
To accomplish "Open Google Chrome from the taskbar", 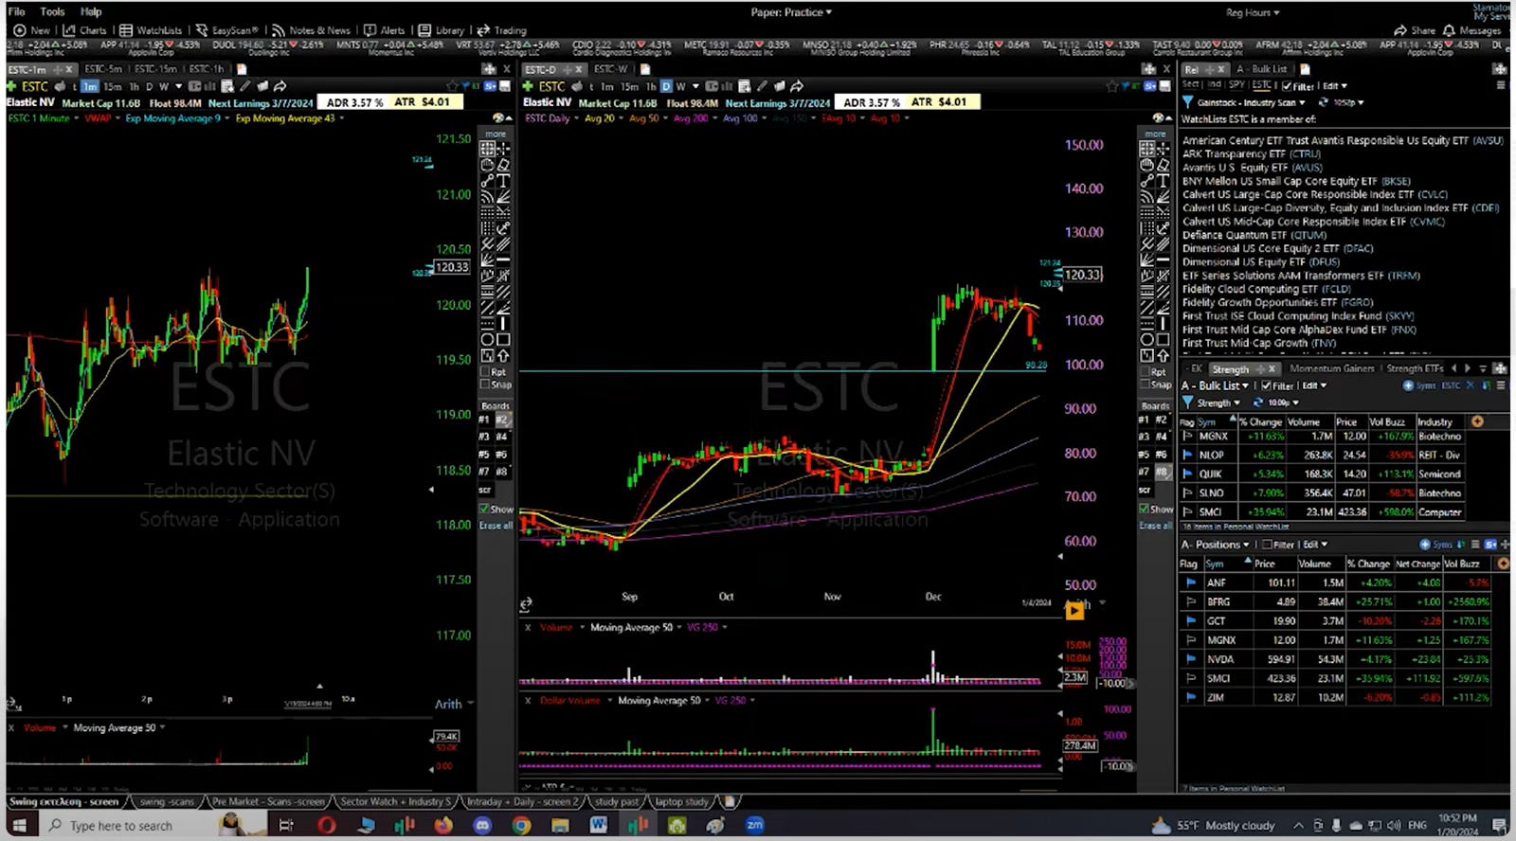I will click(521, 825).
